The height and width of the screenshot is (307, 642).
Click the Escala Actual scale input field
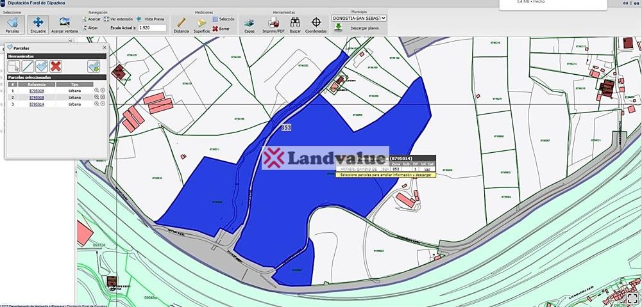pyautogui.click(x=152, y=28)
